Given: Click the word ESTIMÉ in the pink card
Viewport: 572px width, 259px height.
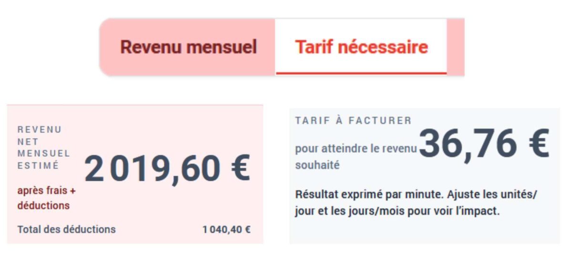Looking at the screenshot, I should [x=38, y=166].
